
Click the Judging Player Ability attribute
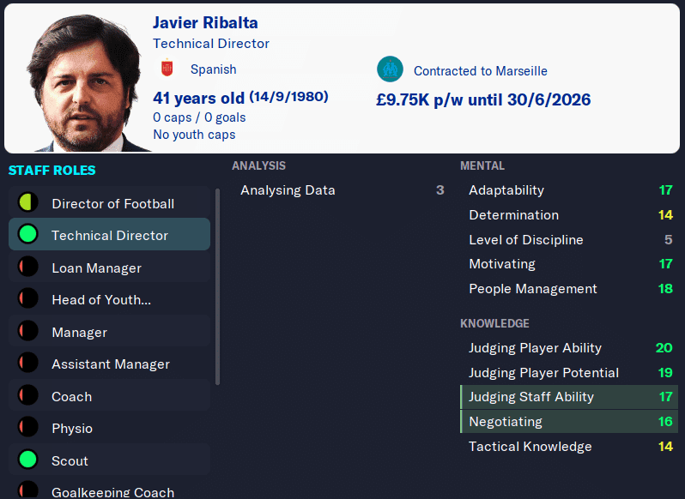[535, 348]
